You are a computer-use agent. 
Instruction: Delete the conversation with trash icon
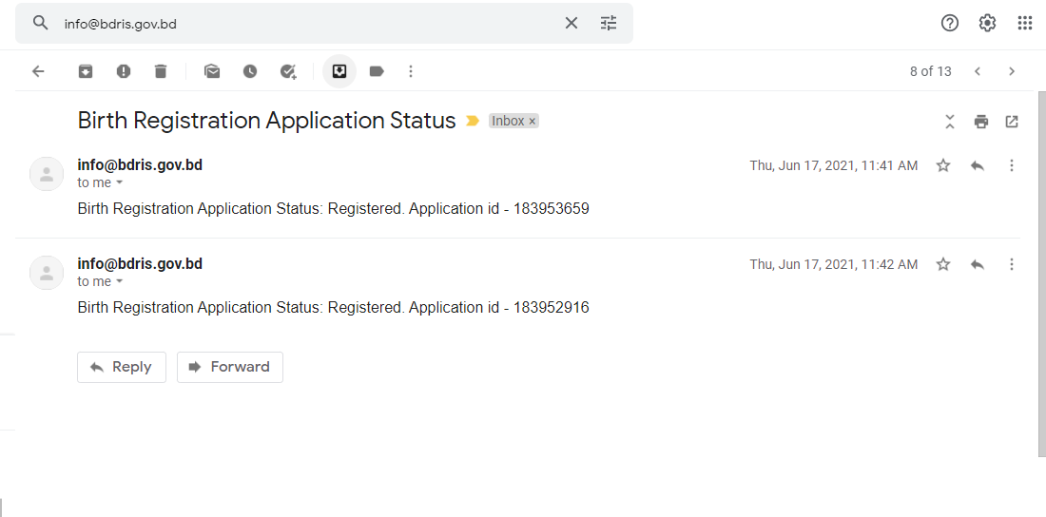(161, 71)
